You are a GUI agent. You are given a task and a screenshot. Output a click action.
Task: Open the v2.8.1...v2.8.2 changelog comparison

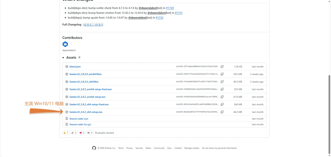point(93,25)
